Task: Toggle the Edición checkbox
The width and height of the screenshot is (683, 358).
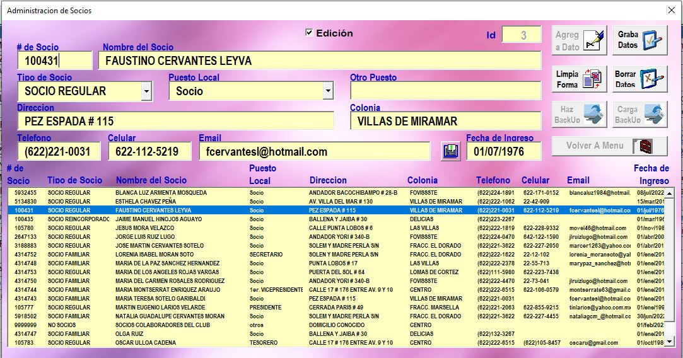Action: coord(309,33)
